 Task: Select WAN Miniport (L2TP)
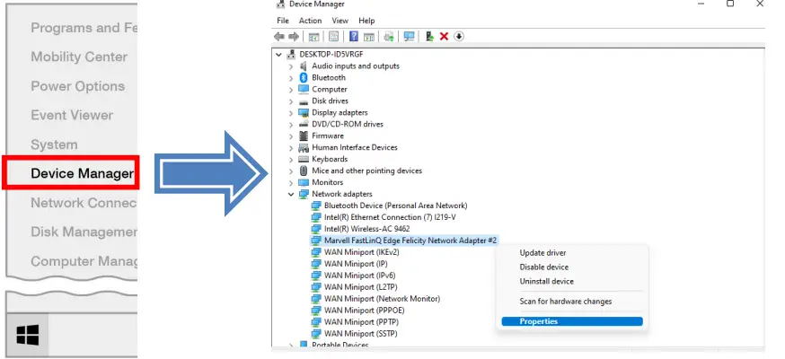[x=360, y=287]
